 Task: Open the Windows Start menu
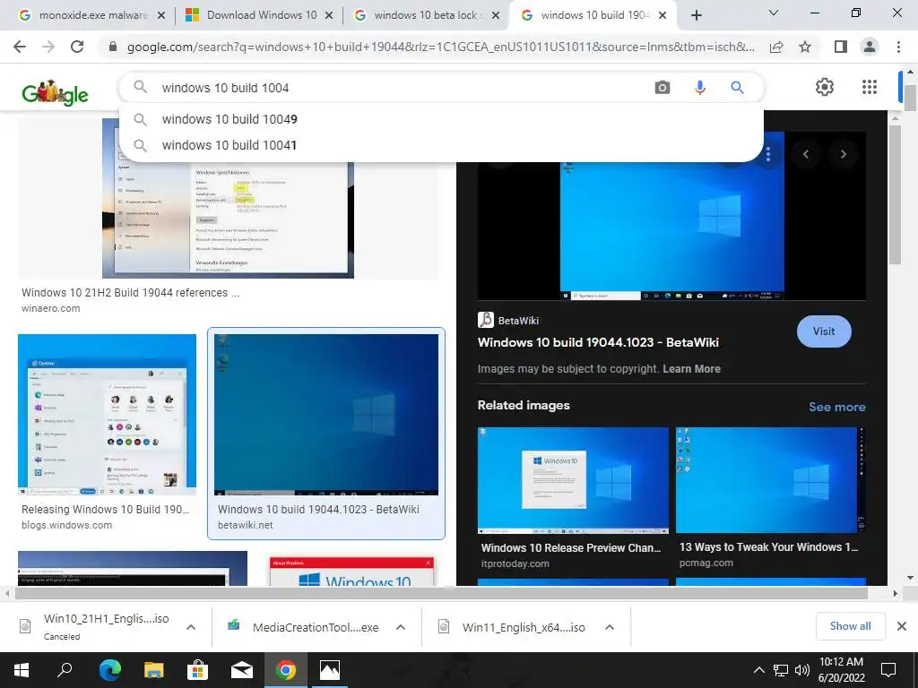pos(22,670)
